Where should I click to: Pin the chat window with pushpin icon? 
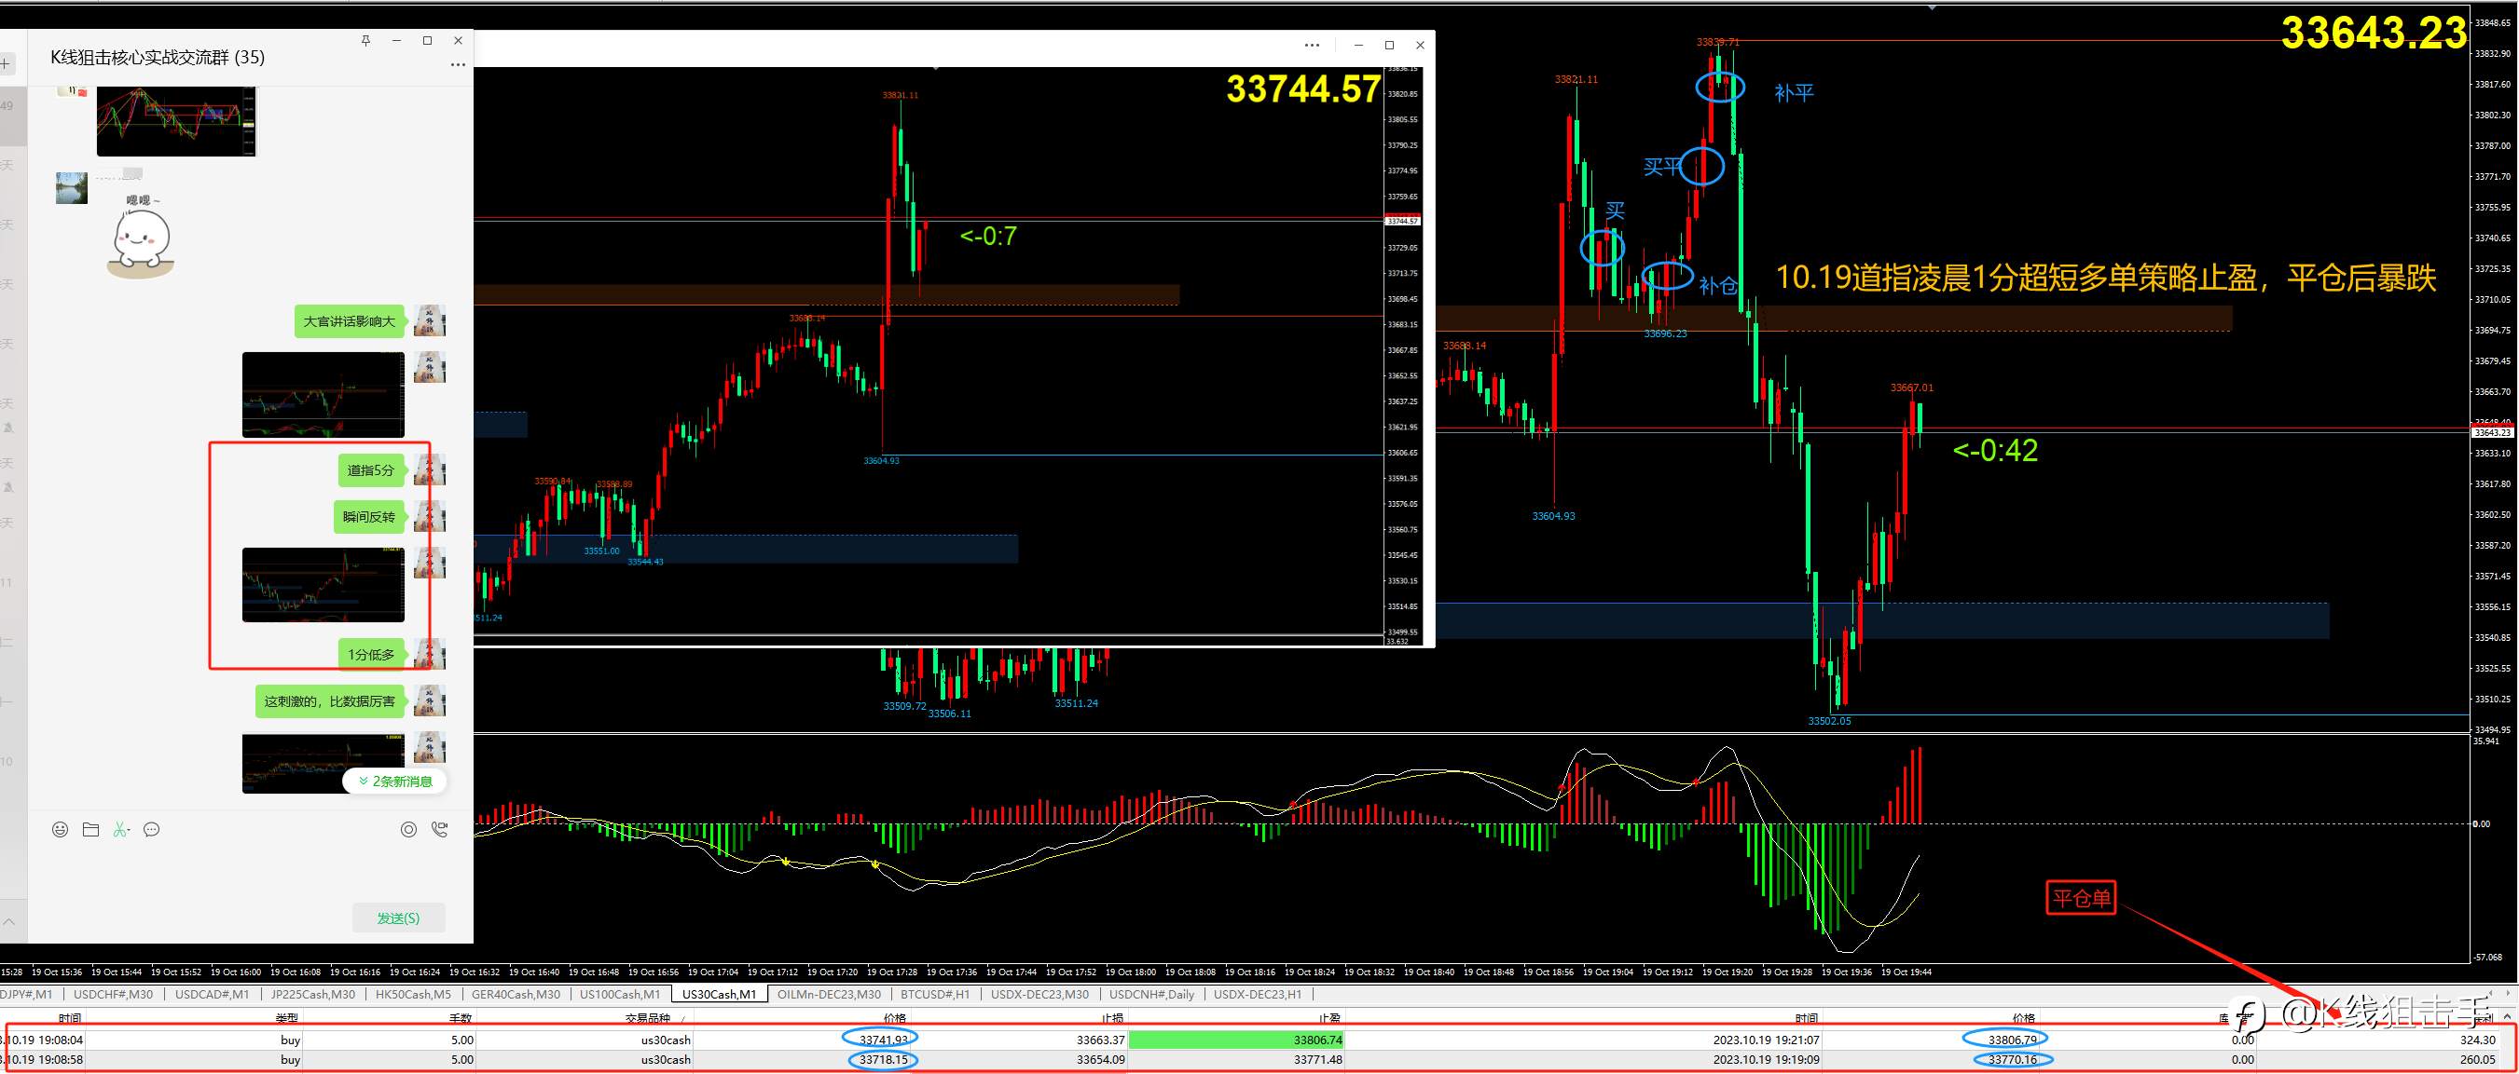[x=365, y=40]
